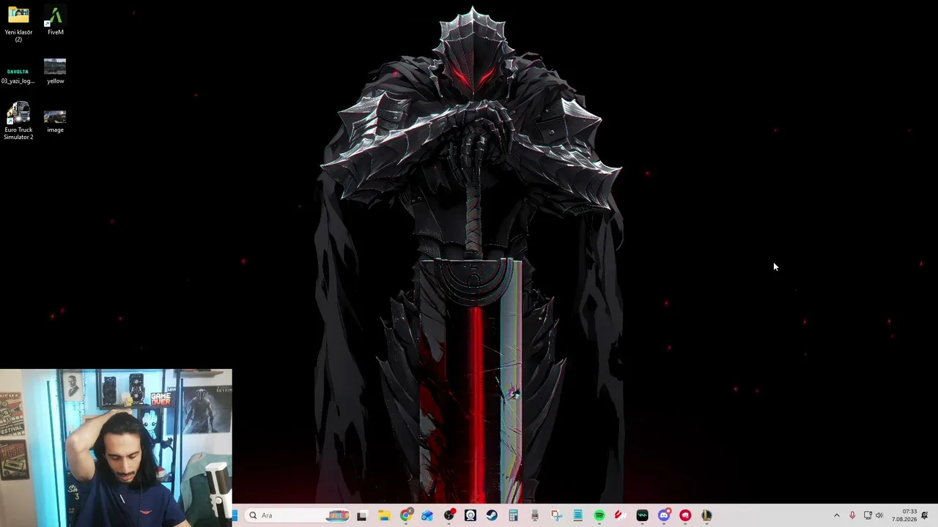
Task: Open Notepad from the taskbar
Action: 578,515
